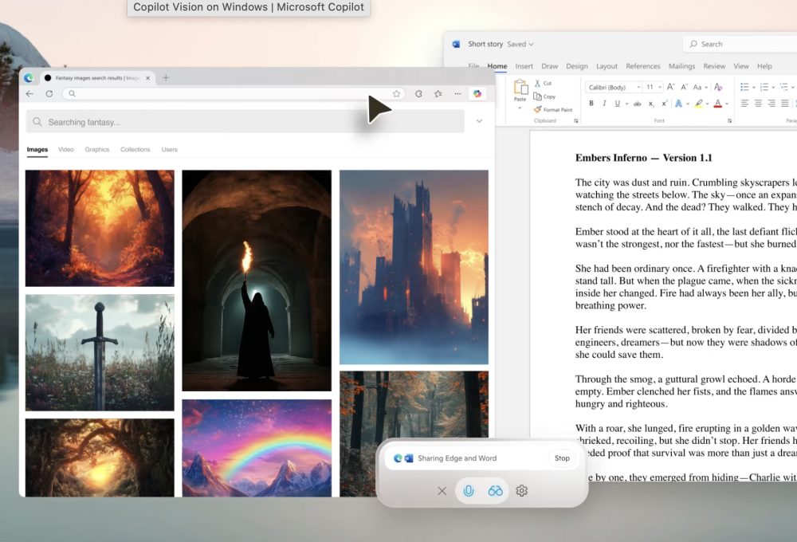Click the Word app icon in title bar
The height and width of the screenshot is (542, 797).
tap(456, 44)
